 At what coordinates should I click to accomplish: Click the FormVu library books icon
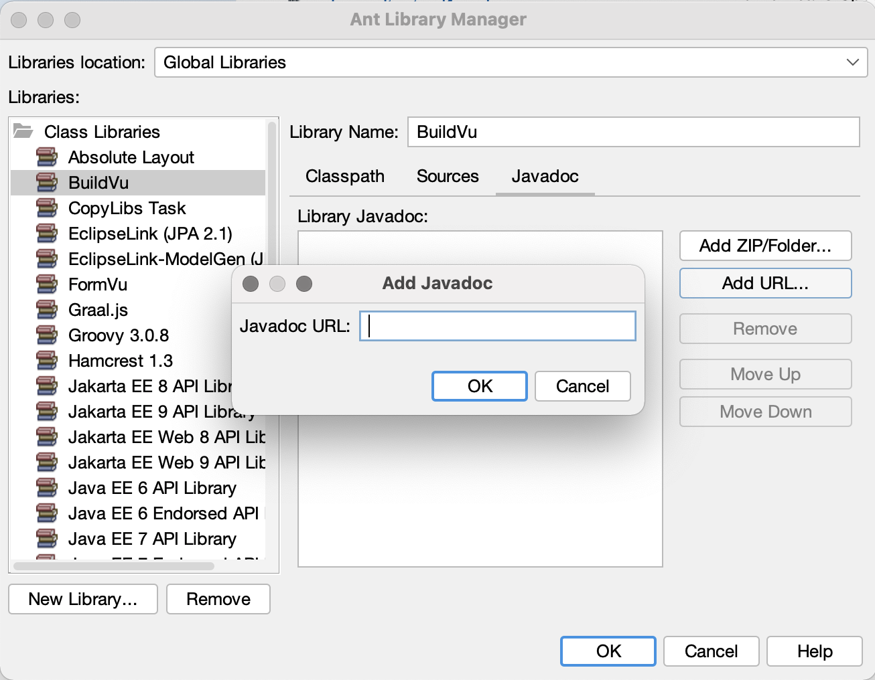pyautogui.click(x=46, y=284)
